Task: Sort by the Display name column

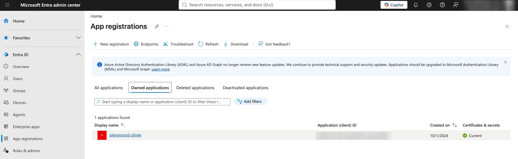Action: [x=110, y=125]
